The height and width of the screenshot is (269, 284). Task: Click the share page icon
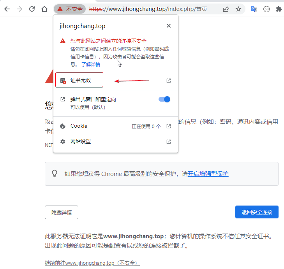point(226,9)
